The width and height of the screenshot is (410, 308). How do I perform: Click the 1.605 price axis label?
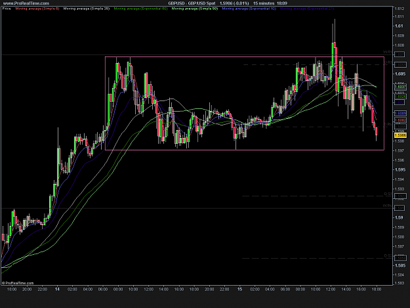point(400,74)
